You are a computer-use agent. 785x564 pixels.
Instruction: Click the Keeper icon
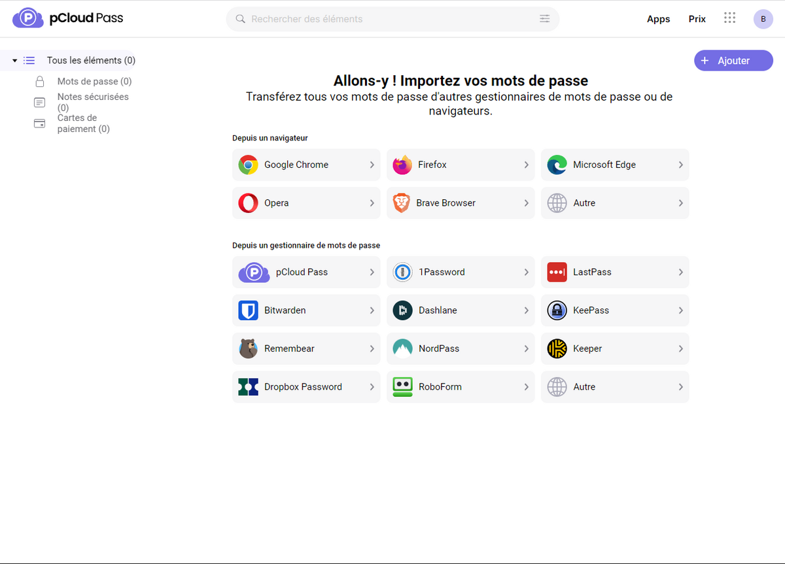point(557,348)
